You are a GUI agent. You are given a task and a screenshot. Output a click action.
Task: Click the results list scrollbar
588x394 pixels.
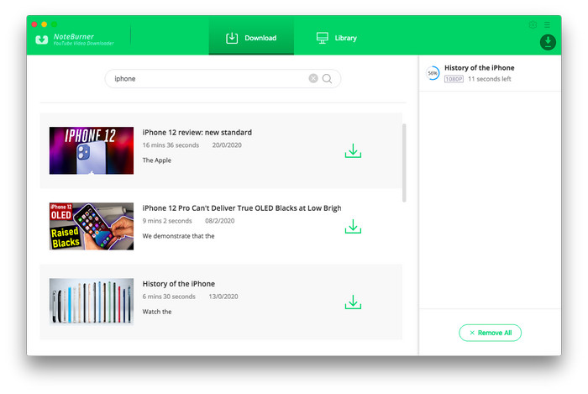[x=404, y=163]
